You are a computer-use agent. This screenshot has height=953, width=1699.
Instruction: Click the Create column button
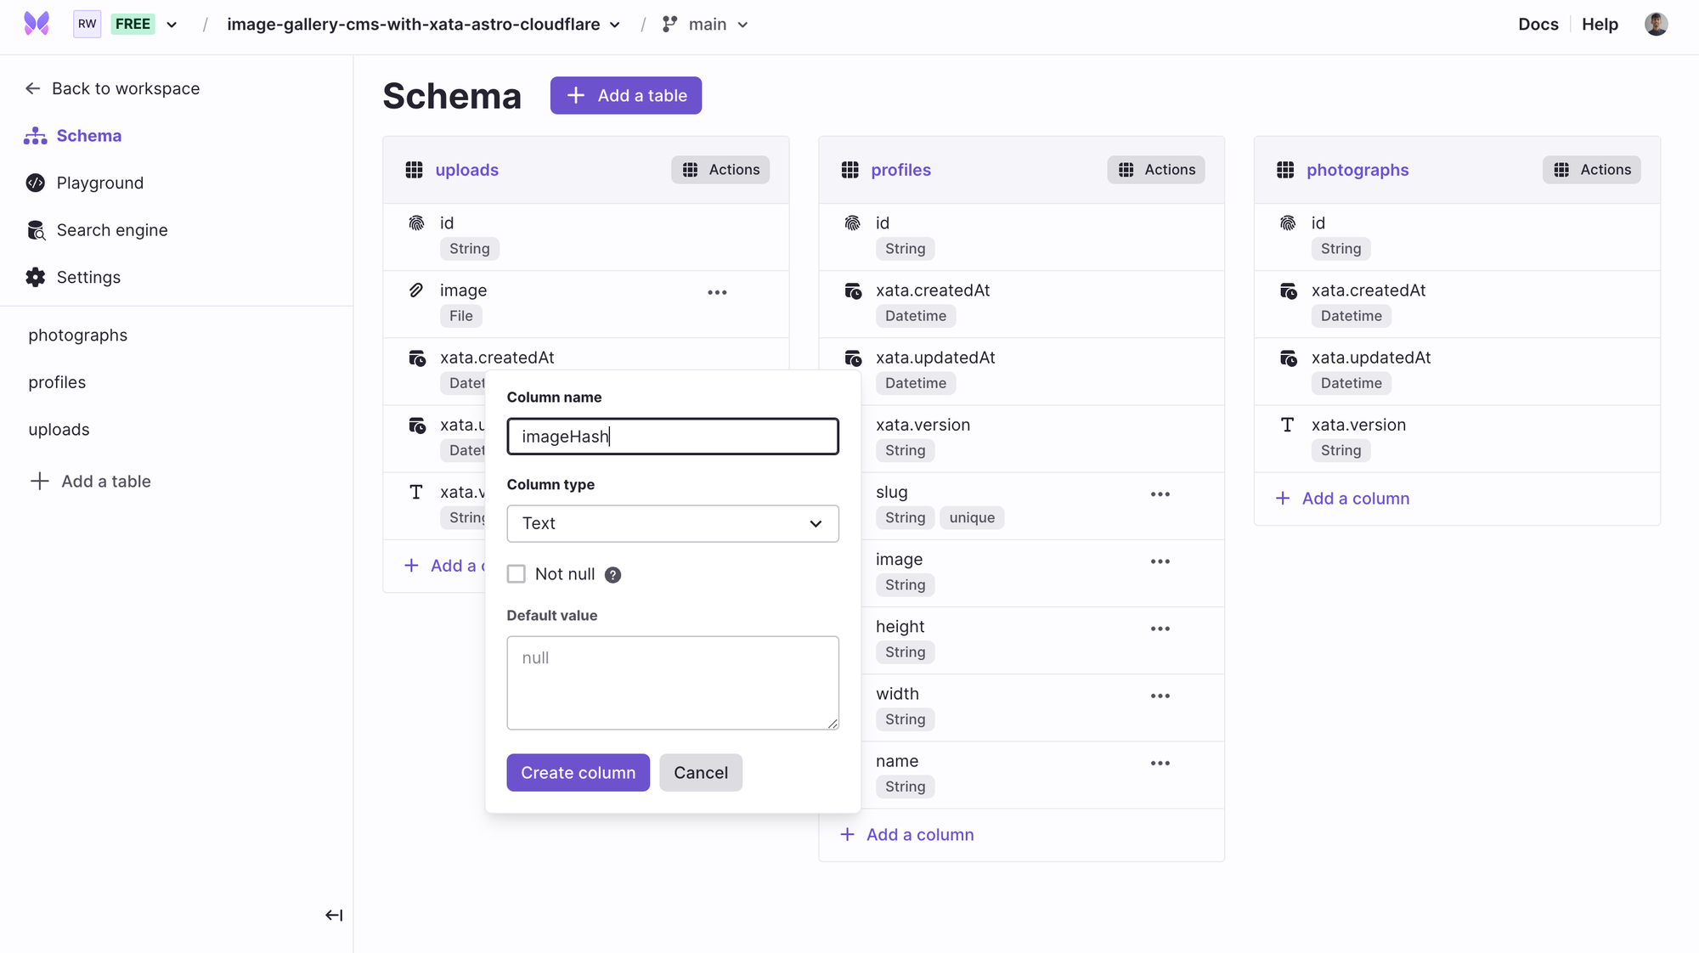578,773
